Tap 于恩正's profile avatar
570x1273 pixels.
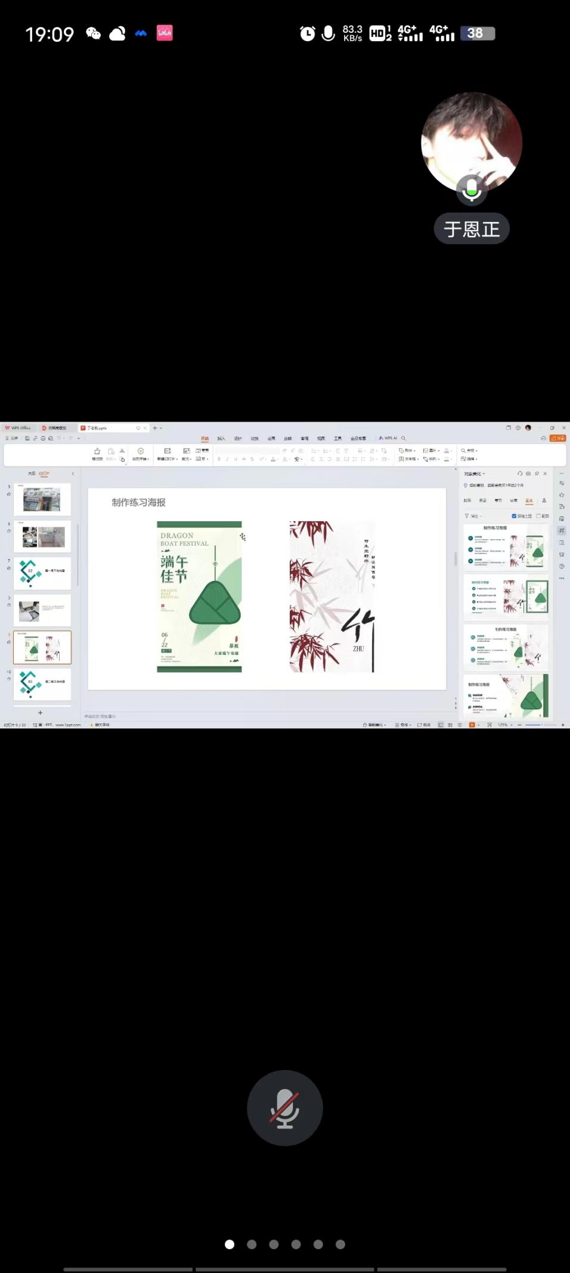(x=471, y=143)
